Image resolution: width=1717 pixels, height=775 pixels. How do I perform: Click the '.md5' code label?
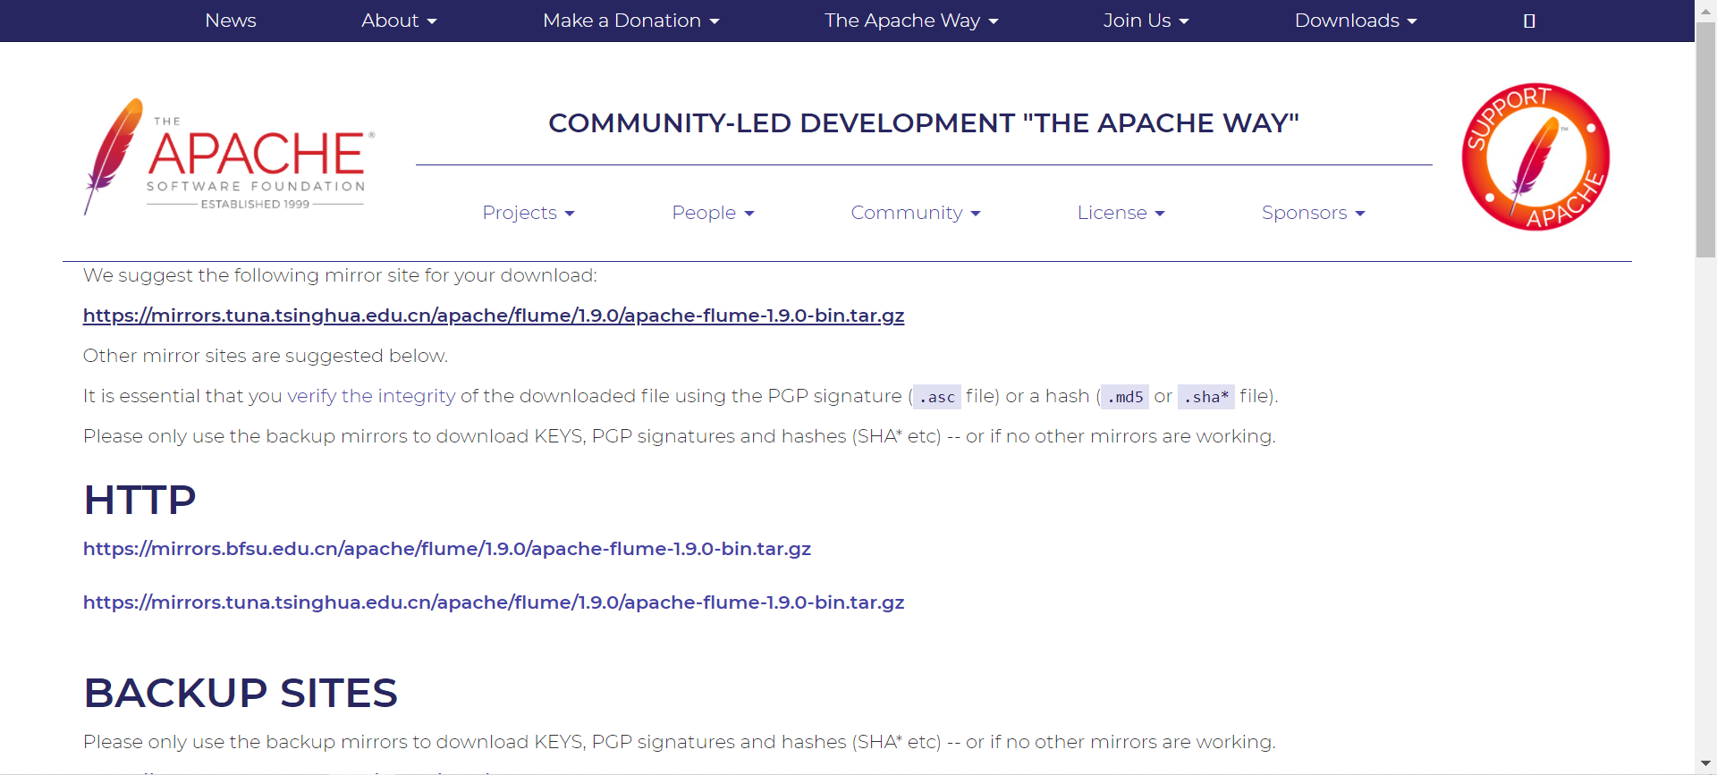point(1125,397)
